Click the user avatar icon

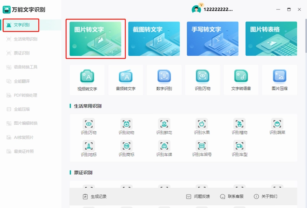[196, 9]
